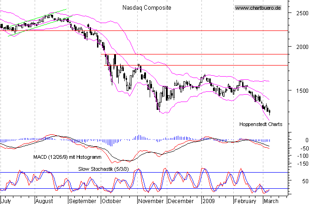Click the February label on the time axis
Image resolution: width=310 pixels, height=204 pixels.
(x=245, y=201)
